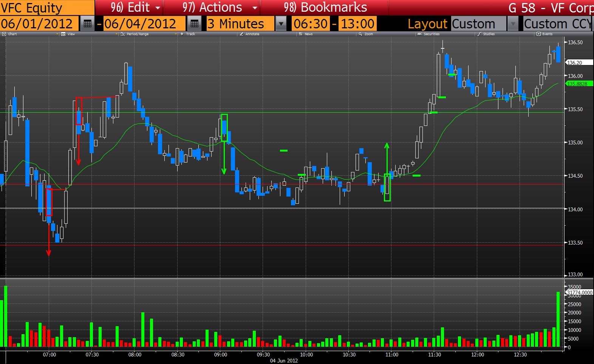Click the Securities ABC icon
The image size is (594, 364).
420,34
